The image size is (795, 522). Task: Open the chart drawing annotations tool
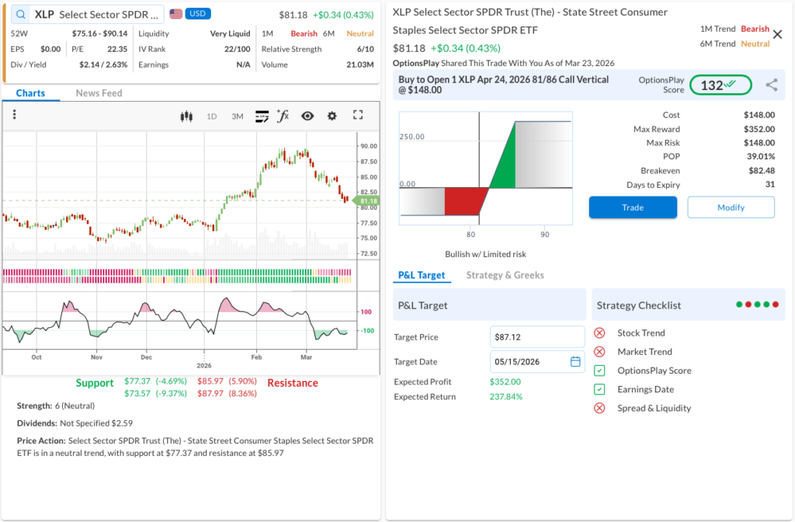(262, 116)
